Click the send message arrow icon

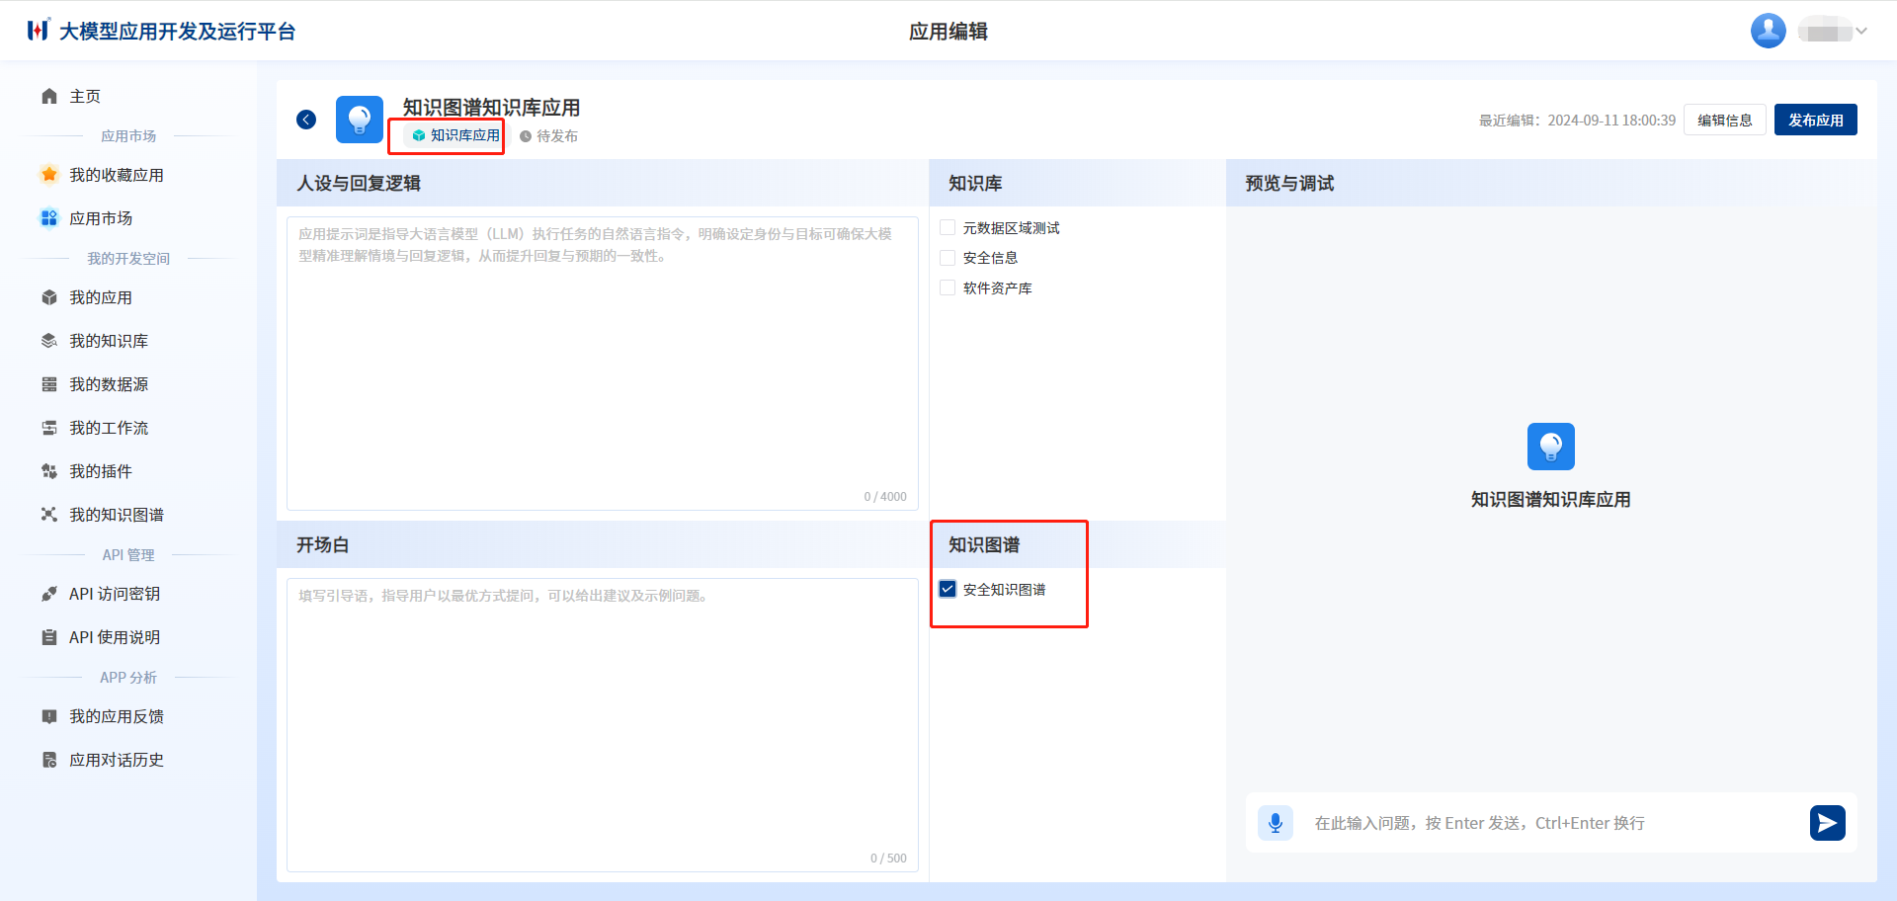[1827, 823]
